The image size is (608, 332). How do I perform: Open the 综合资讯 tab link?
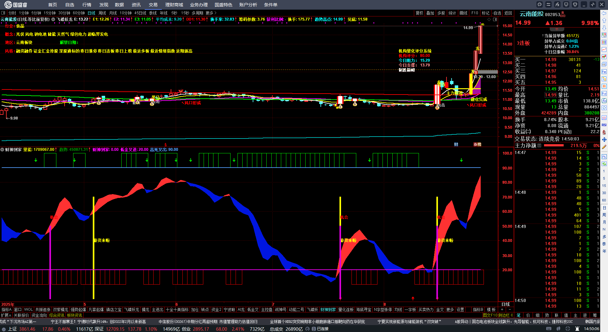coord(57,315)
